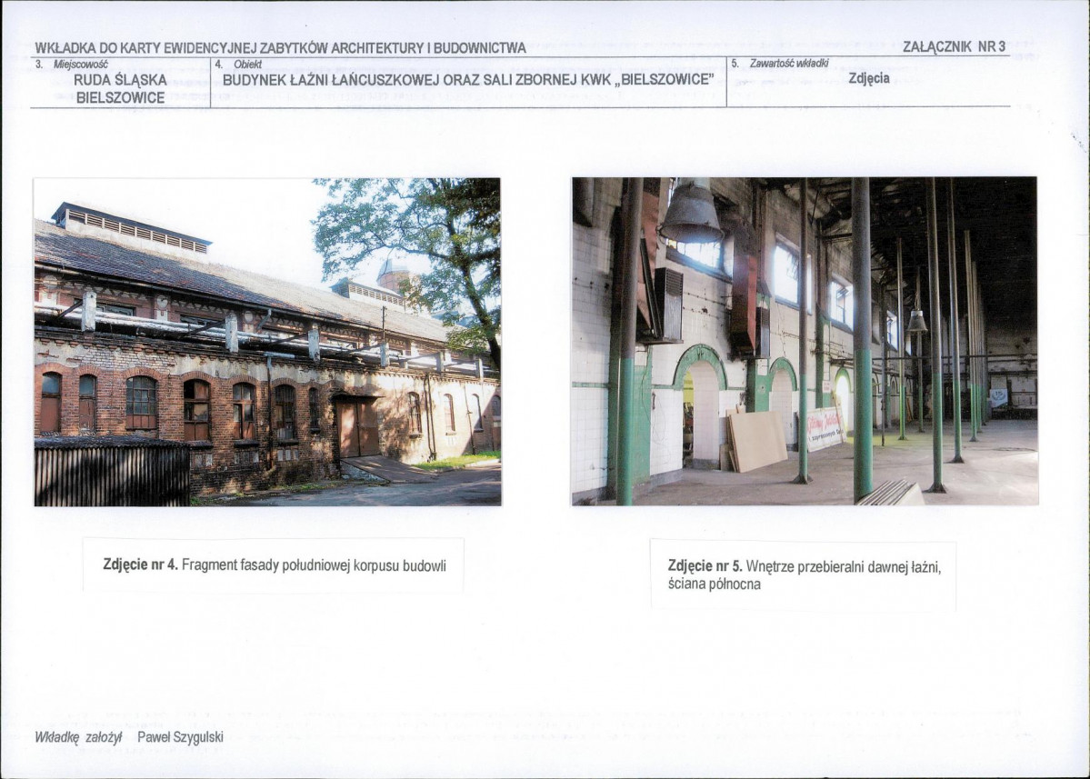The width and height of the screenshot is (1090, 779).
Task: Select caption 'Wnętrze przebieralni dawnej łaźni,'
Action: click(x=844, y=566)
